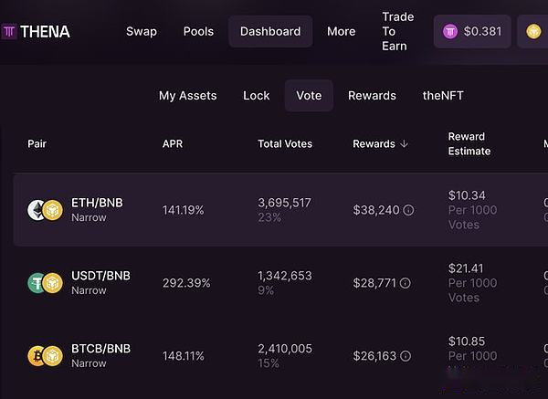
Task: Select the Dashboard nav item
Action: tap(270, 31)
